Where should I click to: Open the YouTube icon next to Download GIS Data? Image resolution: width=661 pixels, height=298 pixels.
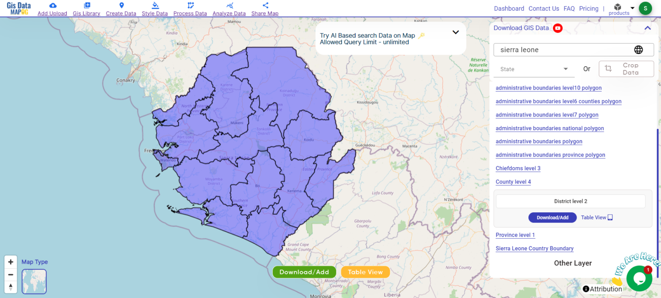tap(558, 28)
